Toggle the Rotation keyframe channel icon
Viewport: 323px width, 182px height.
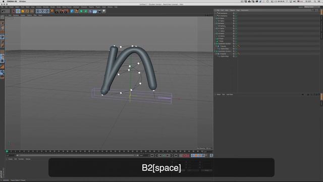(200, 156)
